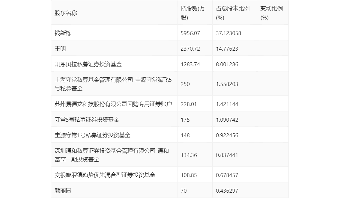This screenshot has height=198, width=340.
Task: Select the percentage 1.090742
Action: (x=227, y=120)
